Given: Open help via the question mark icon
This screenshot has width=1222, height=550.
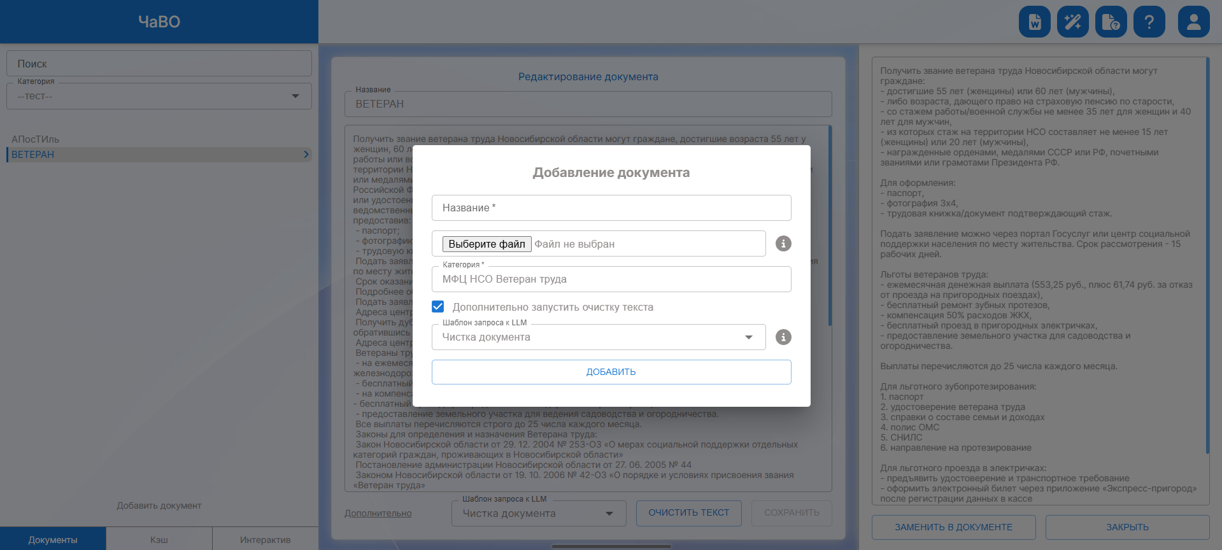Looking at the screenshot, I should click(x=1149, y=22).
